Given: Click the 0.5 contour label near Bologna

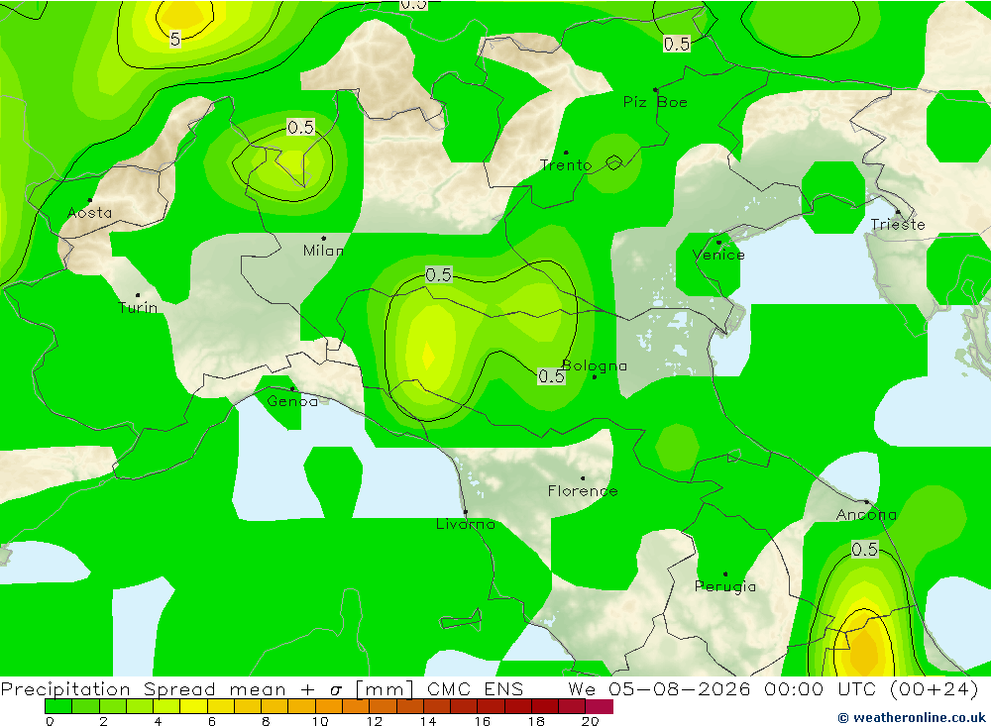Looking at the screenshot, I should click(x=551, y=376).
